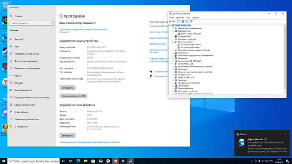Expand the Процессоры node
Screen dimensions: 292x164
[x=173, y=86]
